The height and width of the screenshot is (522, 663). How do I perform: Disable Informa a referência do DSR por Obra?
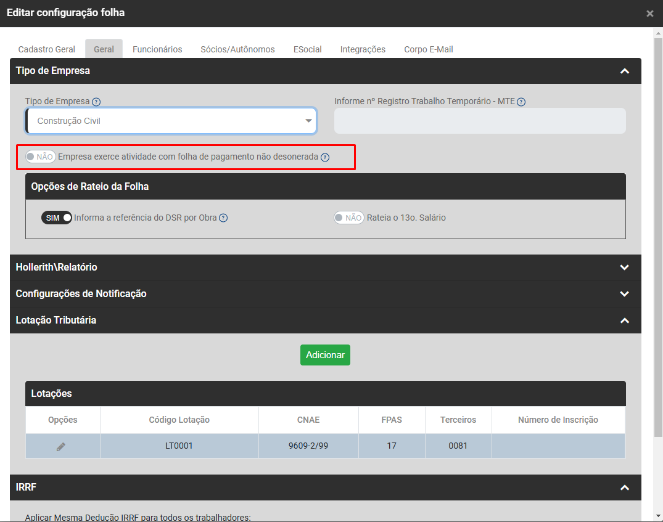[x=57, y=218]
